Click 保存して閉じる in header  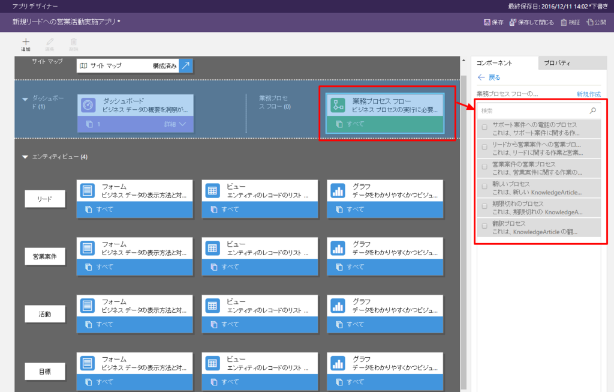[531, 22]
